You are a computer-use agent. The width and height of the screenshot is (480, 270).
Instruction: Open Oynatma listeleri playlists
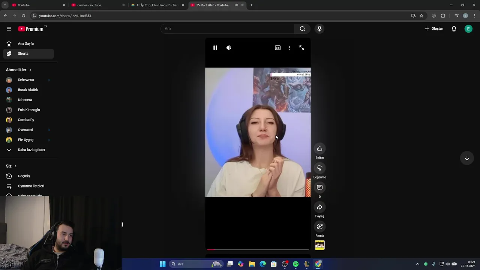(x=28, y=186)
